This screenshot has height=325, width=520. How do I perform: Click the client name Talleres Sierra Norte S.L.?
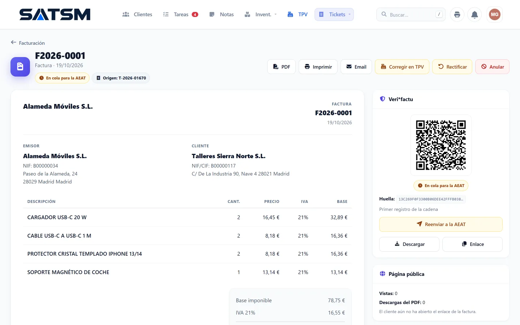229,156
